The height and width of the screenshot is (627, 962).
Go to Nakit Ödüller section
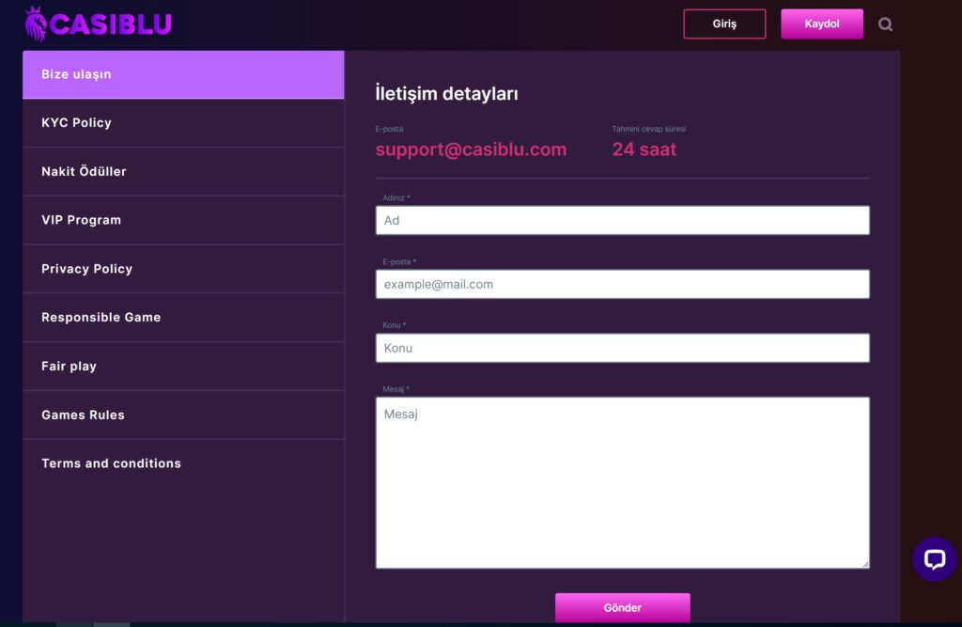click(183, 172)
